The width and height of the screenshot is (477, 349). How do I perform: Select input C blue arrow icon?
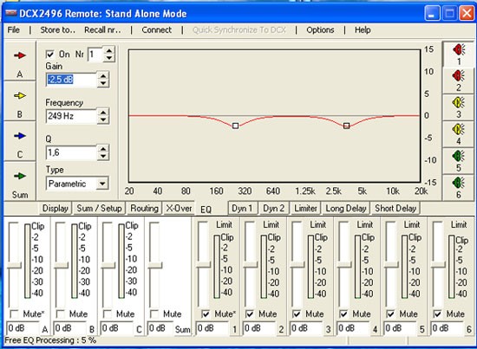click(20, 136)
